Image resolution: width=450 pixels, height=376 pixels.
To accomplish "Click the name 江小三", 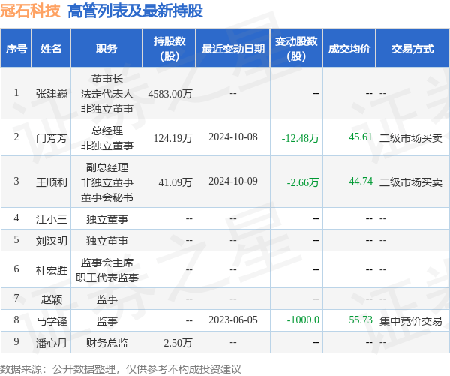I will (52, 219).
